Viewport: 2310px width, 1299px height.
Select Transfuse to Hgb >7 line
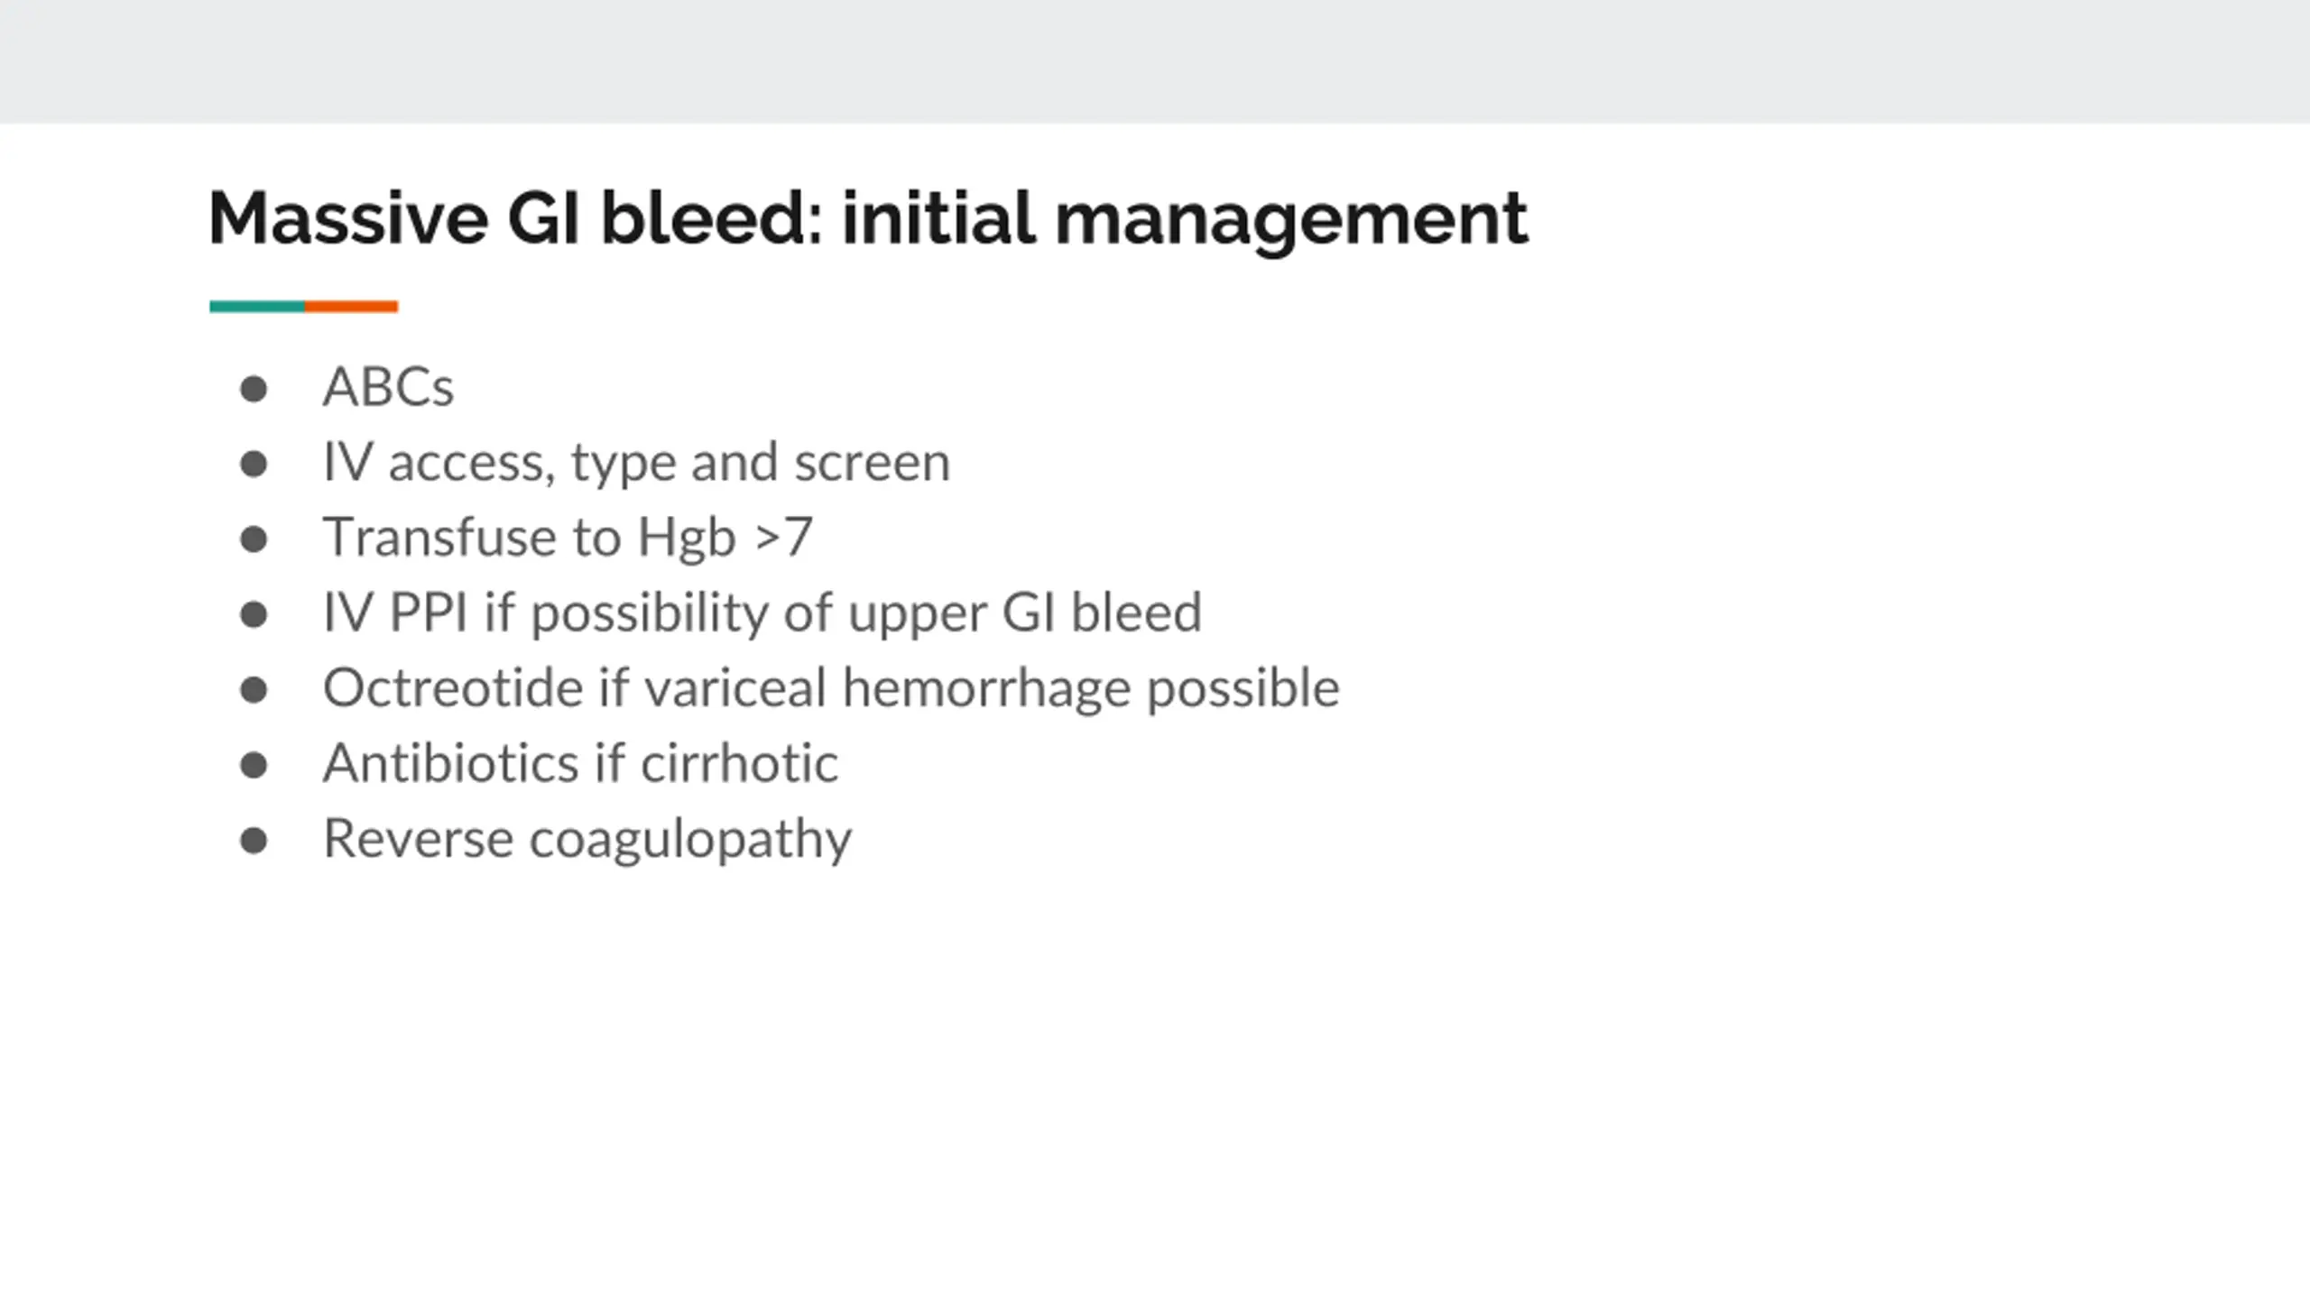click(x=568, y=538)
